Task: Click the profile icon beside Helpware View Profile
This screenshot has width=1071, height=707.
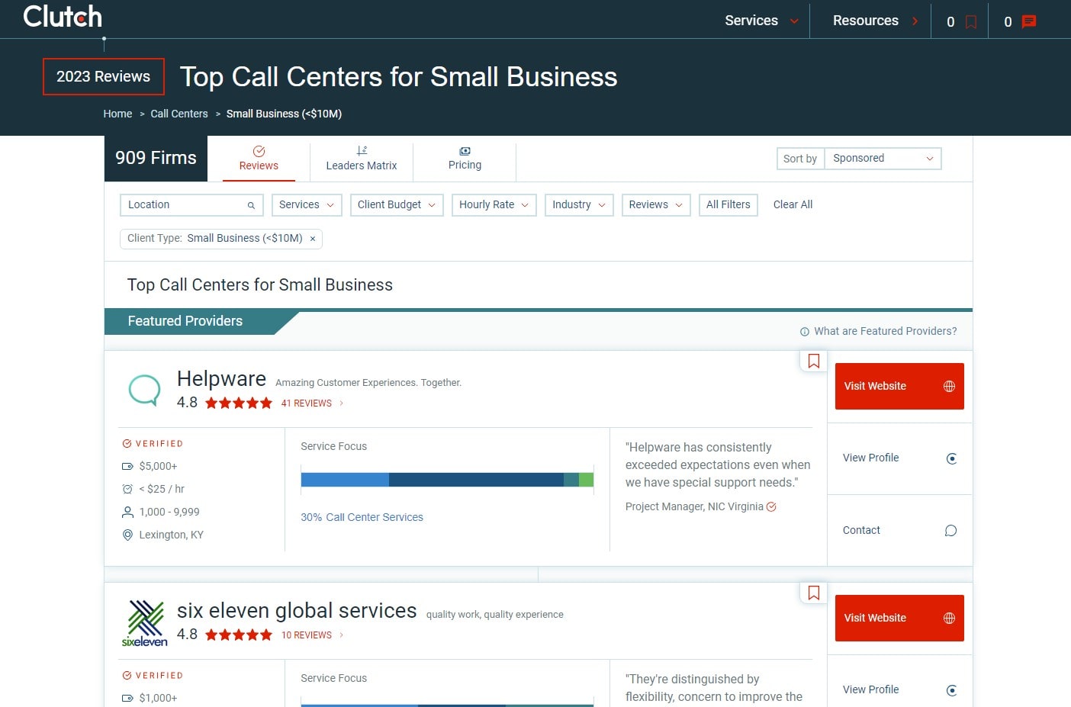Action: [x=951, y=458]
